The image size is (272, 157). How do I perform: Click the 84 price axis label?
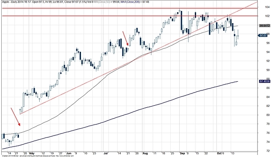[x=268, y=97]
